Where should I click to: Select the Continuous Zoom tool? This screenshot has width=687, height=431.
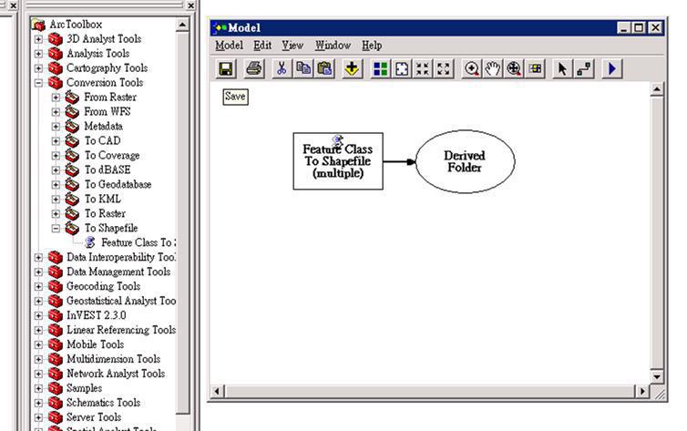[514, 68]
